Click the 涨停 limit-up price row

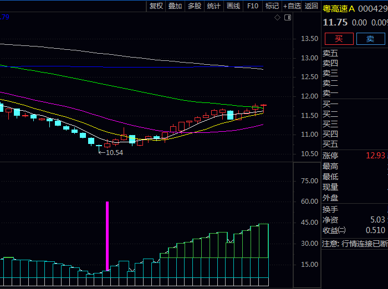pos(354,155)
